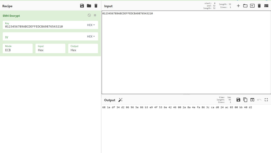Open a file as input

click(252, 6)
